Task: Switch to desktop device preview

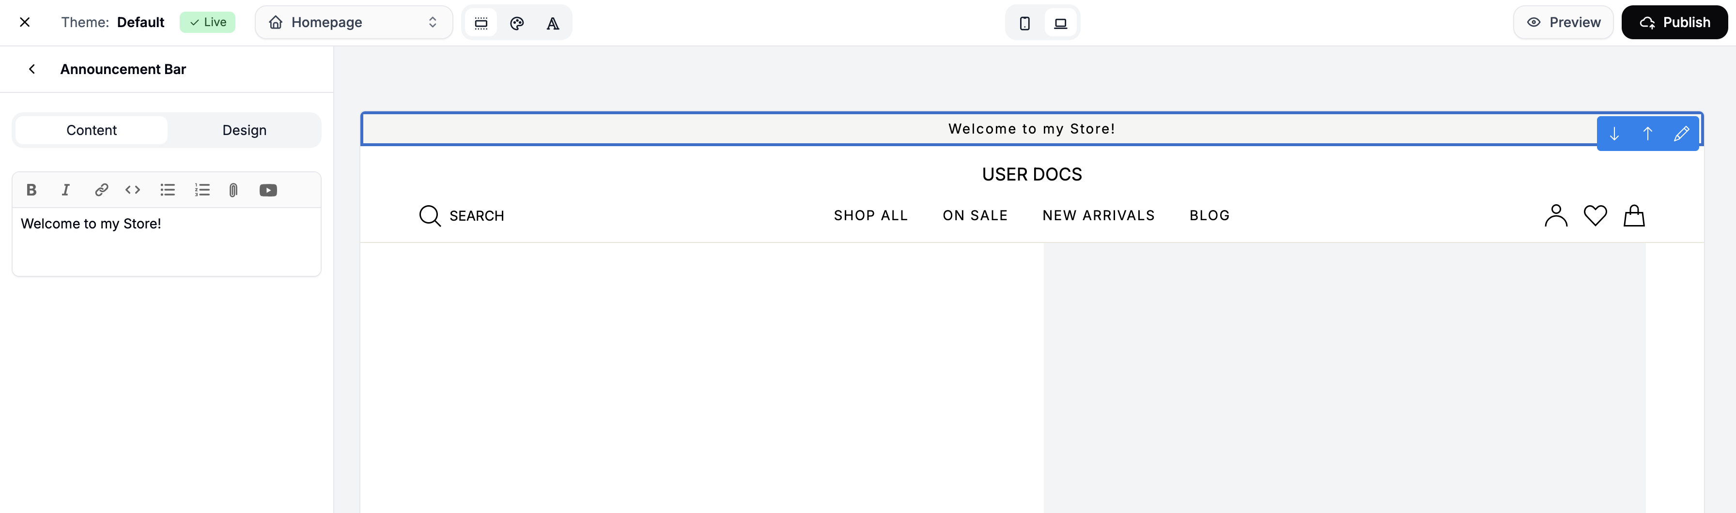Action: click(x=1061, y=23)
